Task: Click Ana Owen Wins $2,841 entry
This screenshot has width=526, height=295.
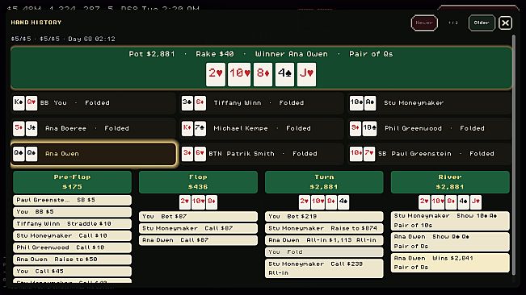Action: coord(450,263)
